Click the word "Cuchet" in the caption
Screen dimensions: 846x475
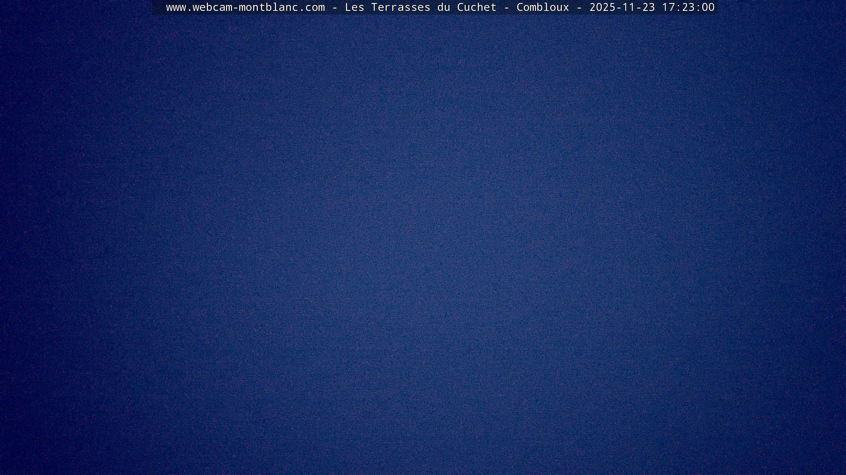point(477,7)
